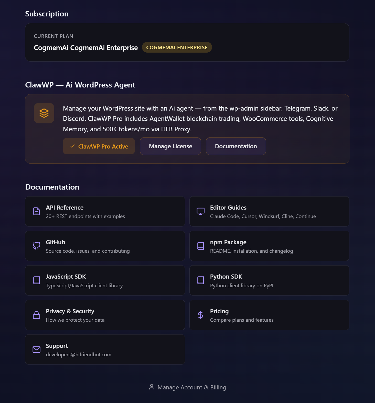This screenshot has height=403, width=375.
Task: Click the API Reference document icon
Action: [37, 211]
